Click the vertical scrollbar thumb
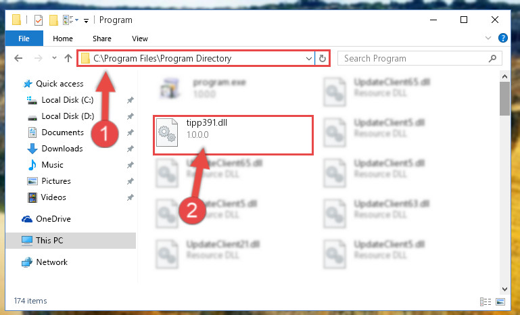Screen dimensions: 520x315 click(504, 99)
